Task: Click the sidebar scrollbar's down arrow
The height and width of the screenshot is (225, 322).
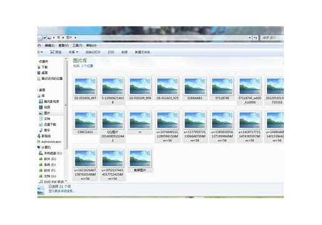Action: tap(66, 181)
